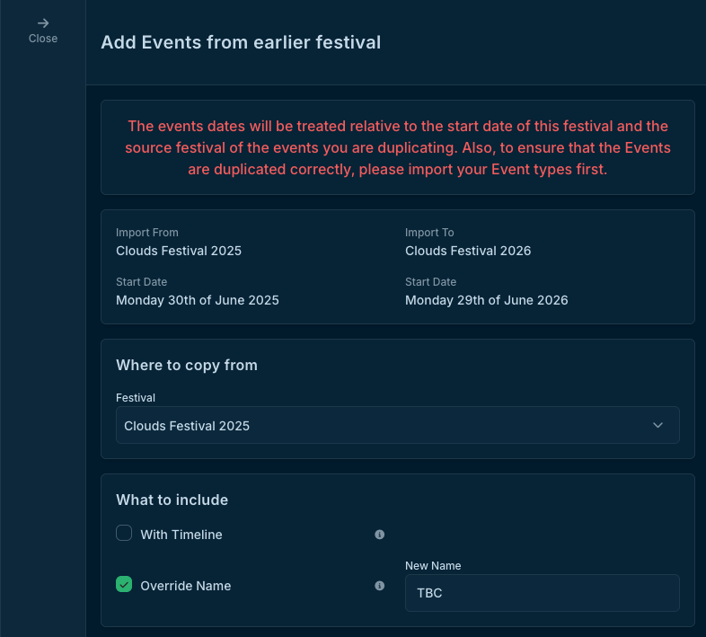Enable the With Timeline checkbox

click(x=124, y=534)
